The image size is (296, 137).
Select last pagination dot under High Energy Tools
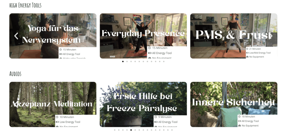tap(164, 62)
